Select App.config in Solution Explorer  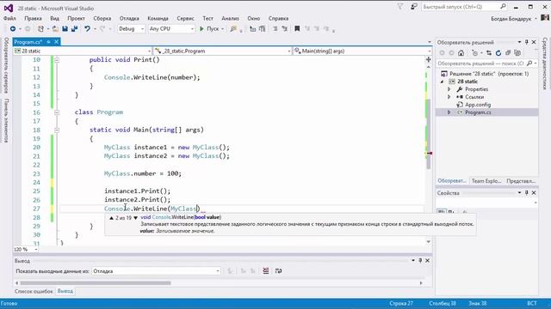click(x=478, y=105)
